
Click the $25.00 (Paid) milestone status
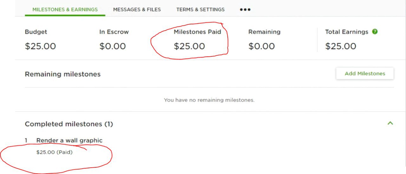(x=55, y=152)
